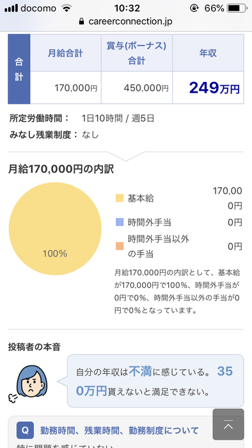The height and width of the screenshot is (448, 252).
Task: Open the 勤務時間、残業時間、勤務制度について link
Action: click(120, 430)
